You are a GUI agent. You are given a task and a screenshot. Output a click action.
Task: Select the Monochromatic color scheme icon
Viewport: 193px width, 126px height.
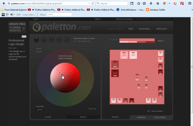click(x=36, y=40)
